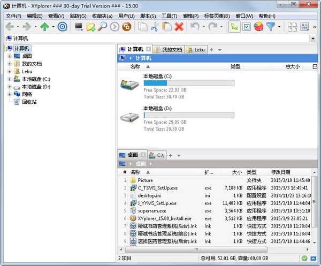Click the green status circle icon
The height and width of the screenshot is (266, 321).
(304, 259)
